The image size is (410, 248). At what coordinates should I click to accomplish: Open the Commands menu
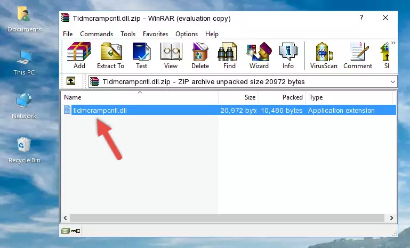(x=97, y=34)
